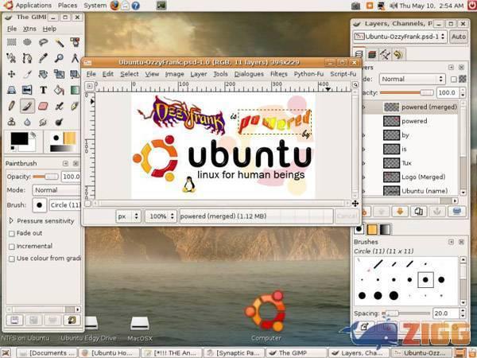
Task: Open paintbrush Mode dropdown showing Normal
Action: [56, 190]
